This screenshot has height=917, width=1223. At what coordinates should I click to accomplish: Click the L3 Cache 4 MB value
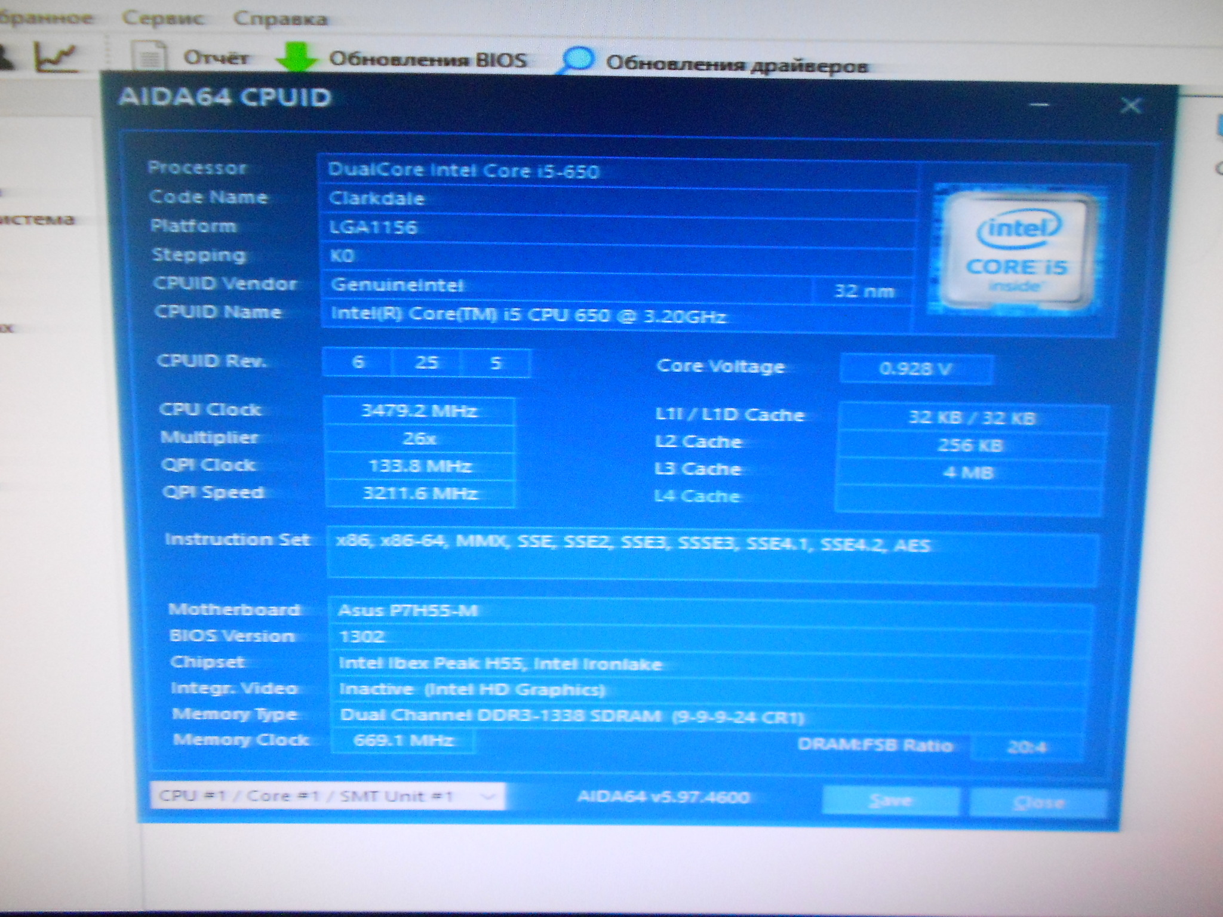coord(969,473)
